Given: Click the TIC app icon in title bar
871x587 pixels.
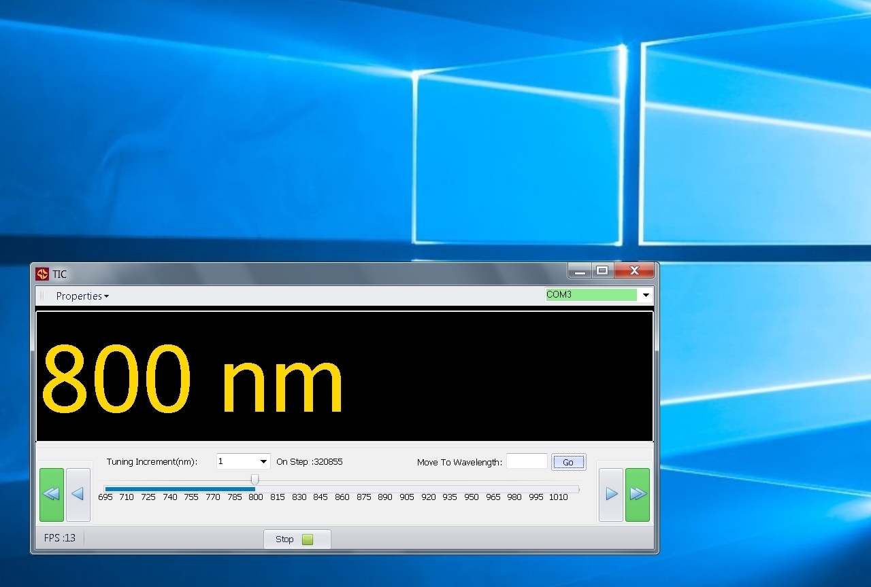Looking at the screenshot, I should [x=42, y=274].
